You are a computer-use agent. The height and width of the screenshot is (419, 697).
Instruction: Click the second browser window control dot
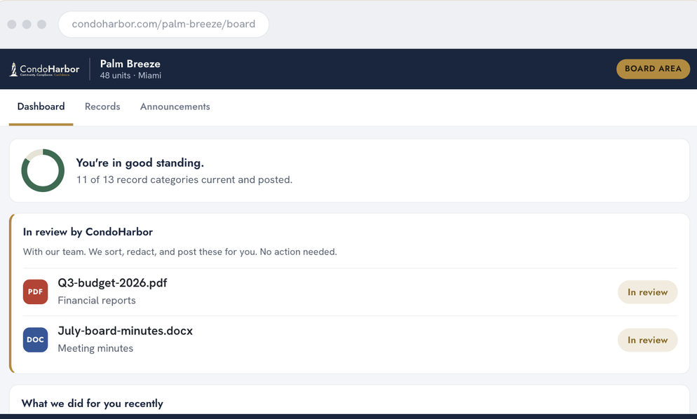click(27, 25)
